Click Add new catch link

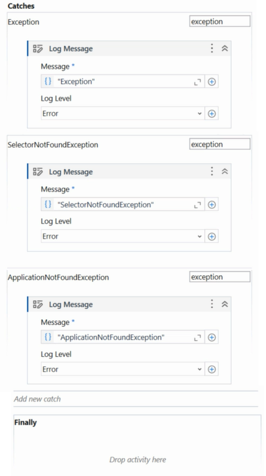(x=37, y=399)
